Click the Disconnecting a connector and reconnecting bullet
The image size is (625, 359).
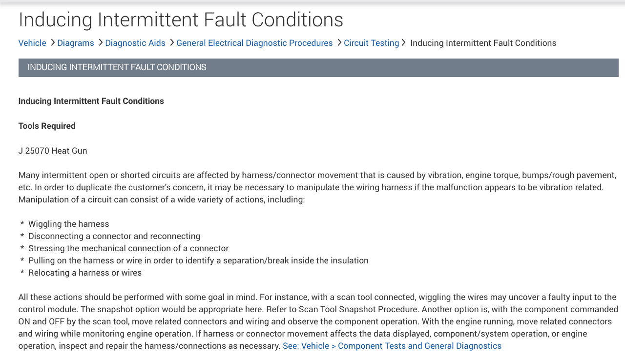(114, 236)
